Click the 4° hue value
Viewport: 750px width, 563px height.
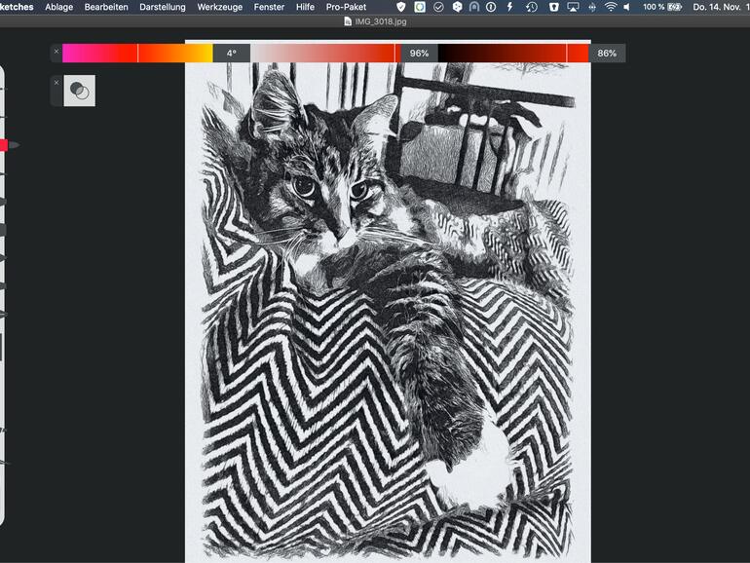[232, 54]
